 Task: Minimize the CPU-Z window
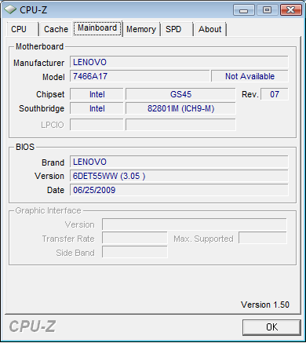point(244,10)
